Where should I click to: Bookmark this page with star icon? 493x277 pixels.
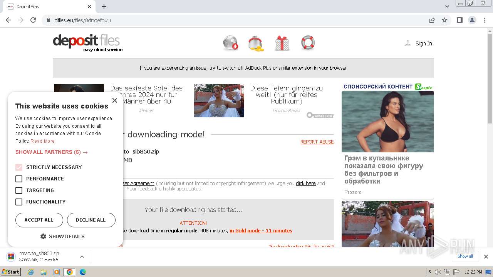coord(444,20)
